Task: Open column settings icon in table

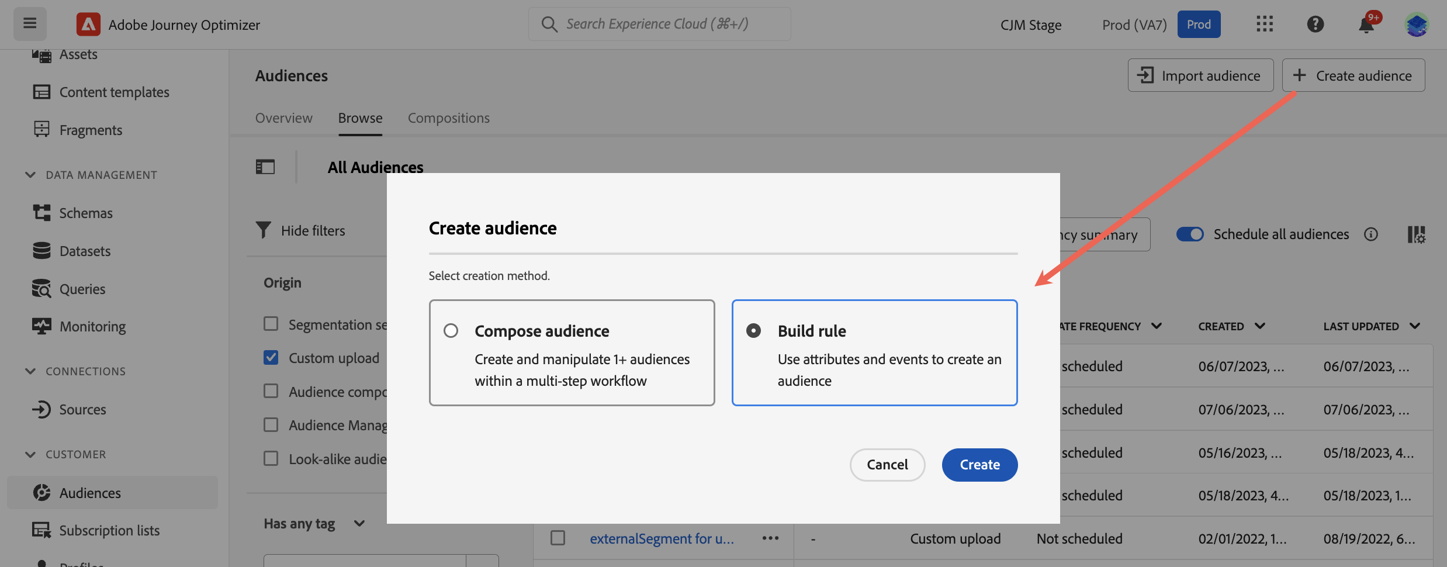Action: point(1416,234)
